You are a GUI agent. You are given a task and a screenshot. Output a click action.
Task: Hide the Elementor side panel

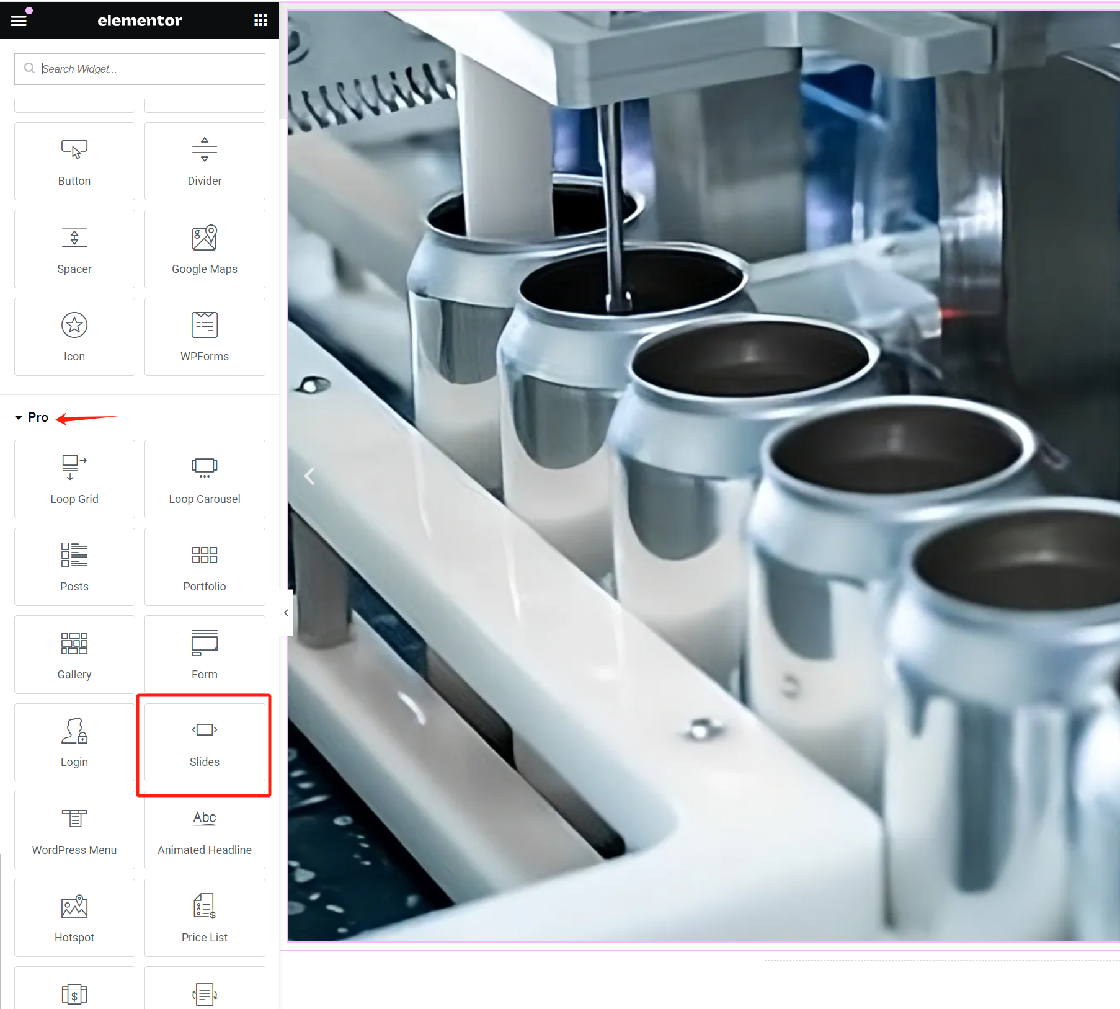[286, 613]
